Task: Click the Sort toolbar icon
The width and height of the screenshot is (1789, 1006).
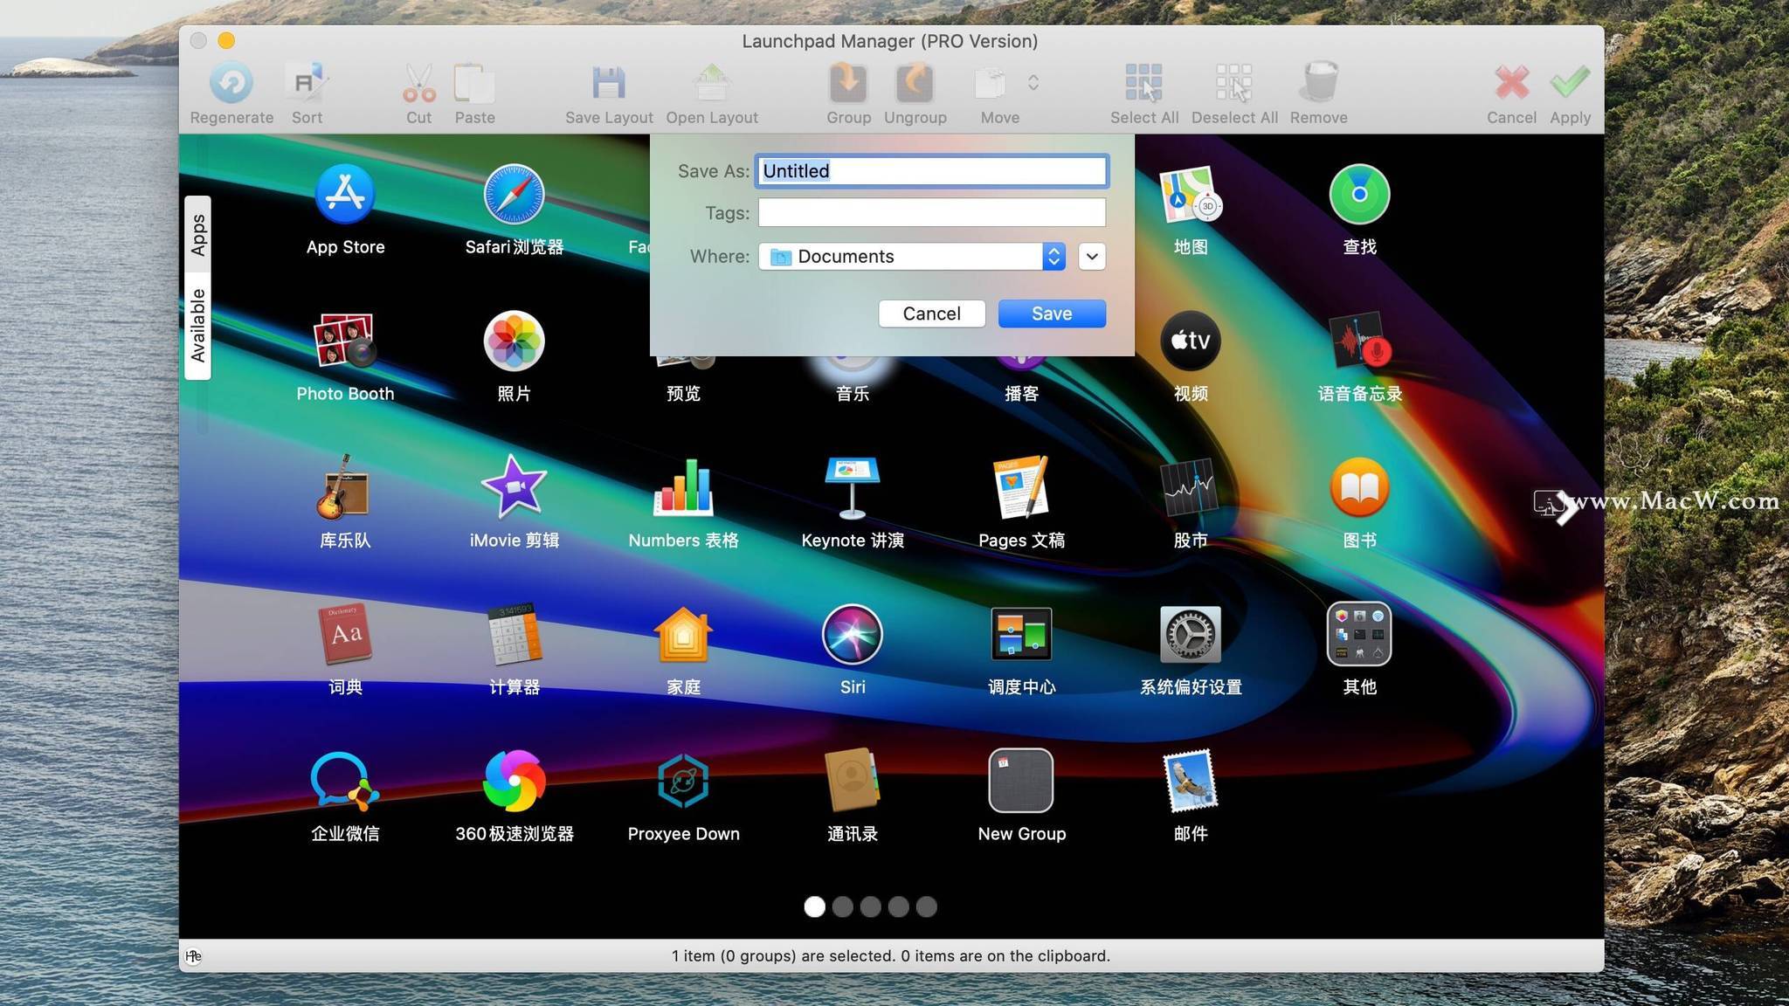Action: pyautogui.click(x=307, y=84)
